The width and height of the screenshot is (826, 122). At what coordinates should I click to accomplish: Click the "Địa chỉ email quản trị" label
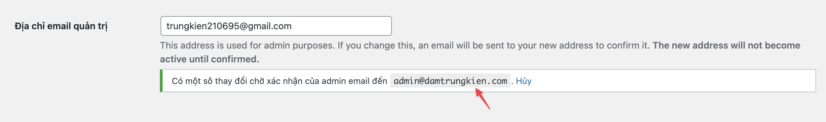pyautogui.click(x=61, y=26)
